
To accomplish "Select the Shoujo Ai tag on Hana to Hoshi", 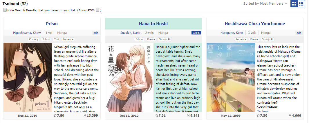I will [x=164, y=39].
